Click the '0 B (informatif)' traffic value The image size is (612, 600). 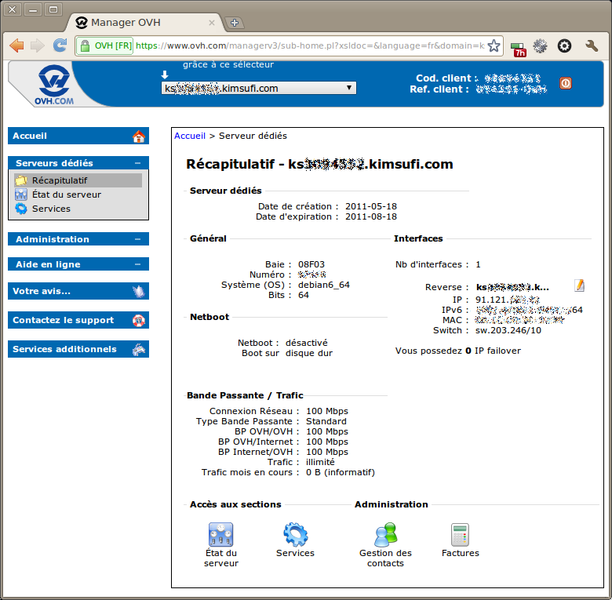click(x=341, y=472)
